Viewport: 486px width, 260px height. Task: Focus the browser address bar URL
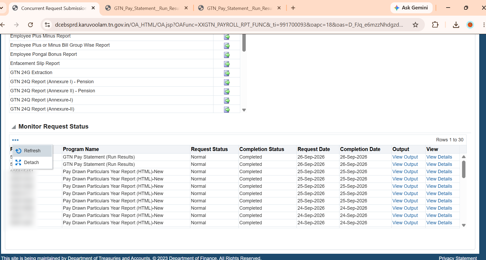(x=229, y=25)
